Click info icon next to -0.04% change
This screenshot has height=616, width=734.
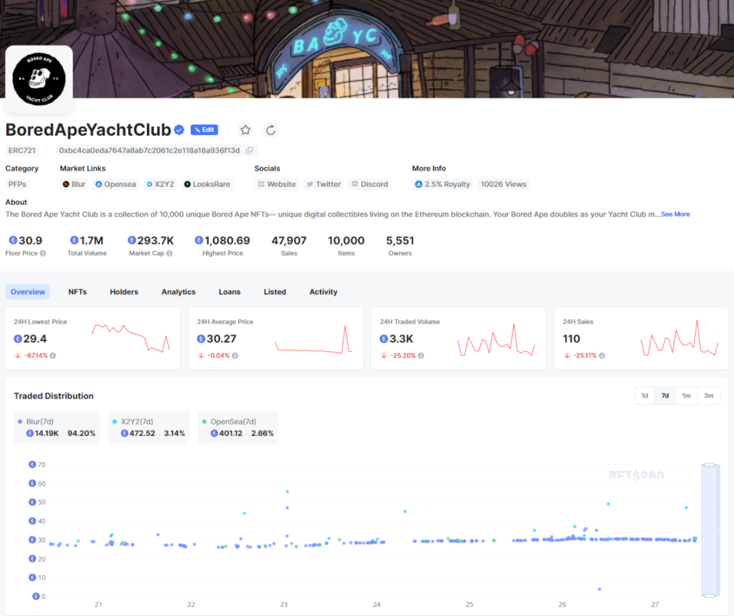click(235, 355)
